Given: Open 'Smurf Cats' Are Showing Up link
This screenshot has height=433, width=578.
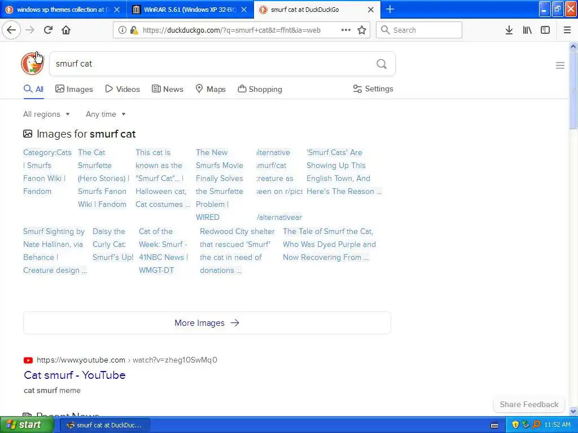Looking at the screenshot, I should tap(344, 171).
